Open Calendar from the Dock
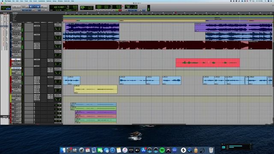Screen dimensions: 274x154 [88, 150]
